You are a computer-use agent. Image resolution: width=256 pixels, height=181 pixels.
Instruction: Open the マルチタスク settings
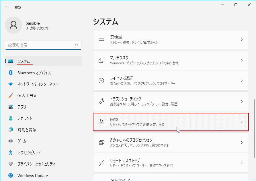coord(171,60)
